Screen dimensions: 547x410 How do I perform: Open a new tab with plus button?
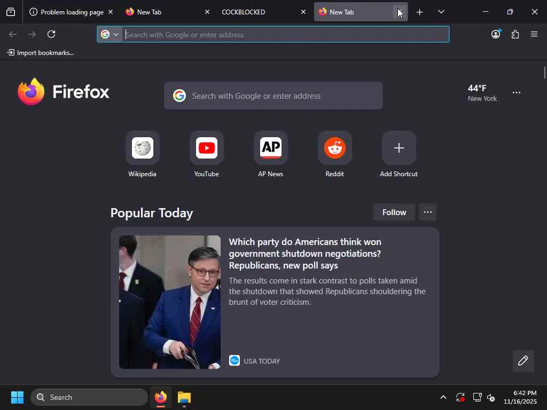(420, 12)
